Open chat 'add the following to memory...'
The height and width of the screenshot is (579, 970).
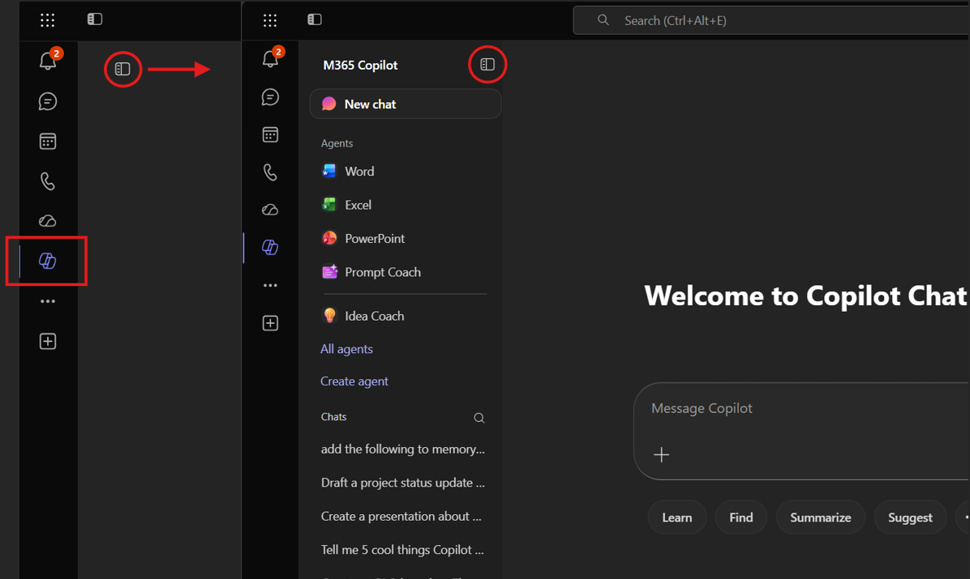coord(403,449)
